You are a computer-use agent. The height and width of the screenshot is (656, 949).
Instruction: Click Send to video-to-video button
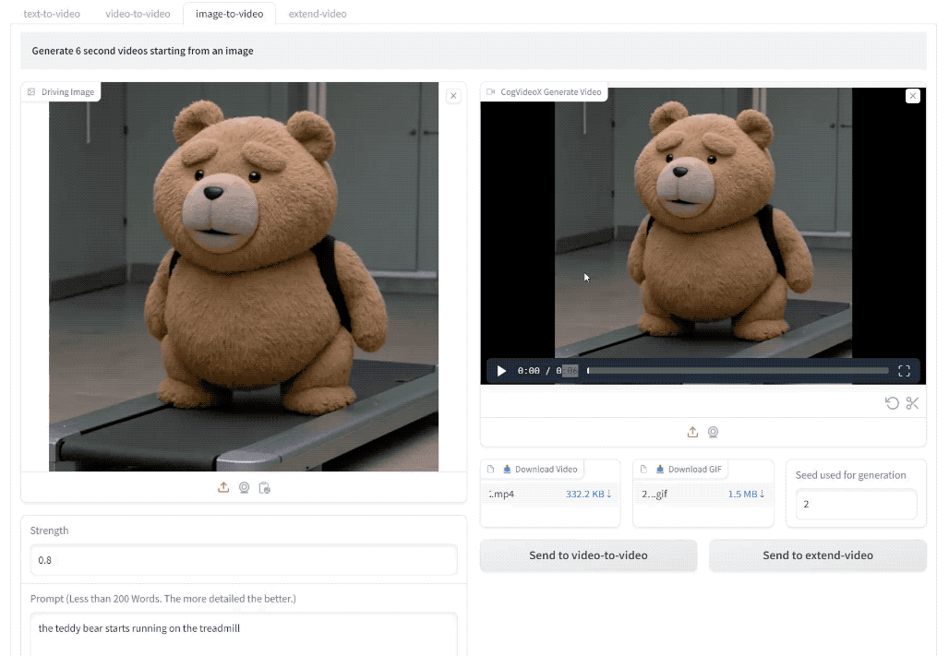(588, 555)
